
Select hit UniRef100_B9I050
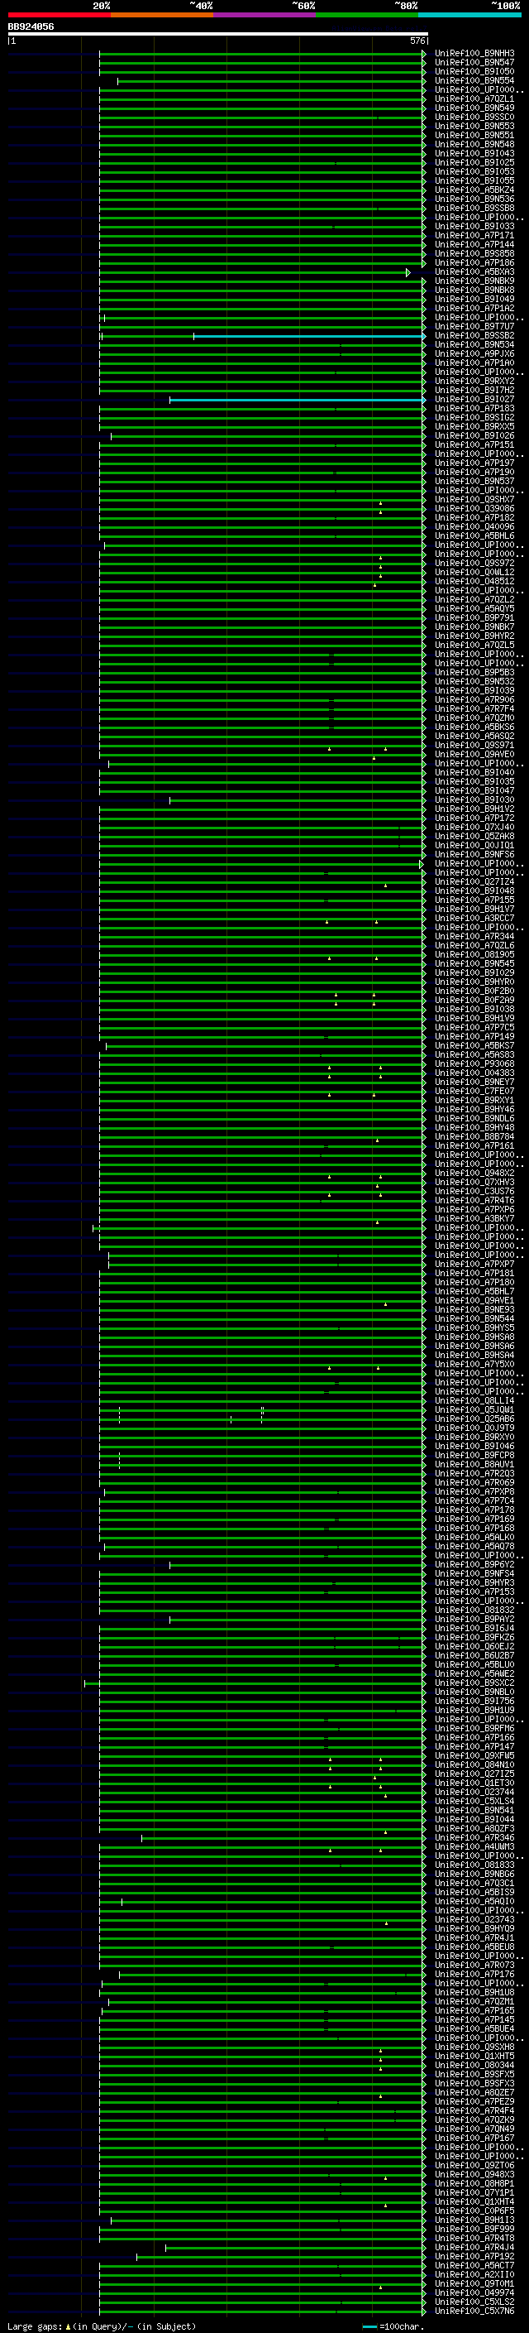pos(474,71)
